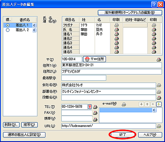Open the dialog's ? help button in title bar
The image size is (165, 142).
[154, 4]
